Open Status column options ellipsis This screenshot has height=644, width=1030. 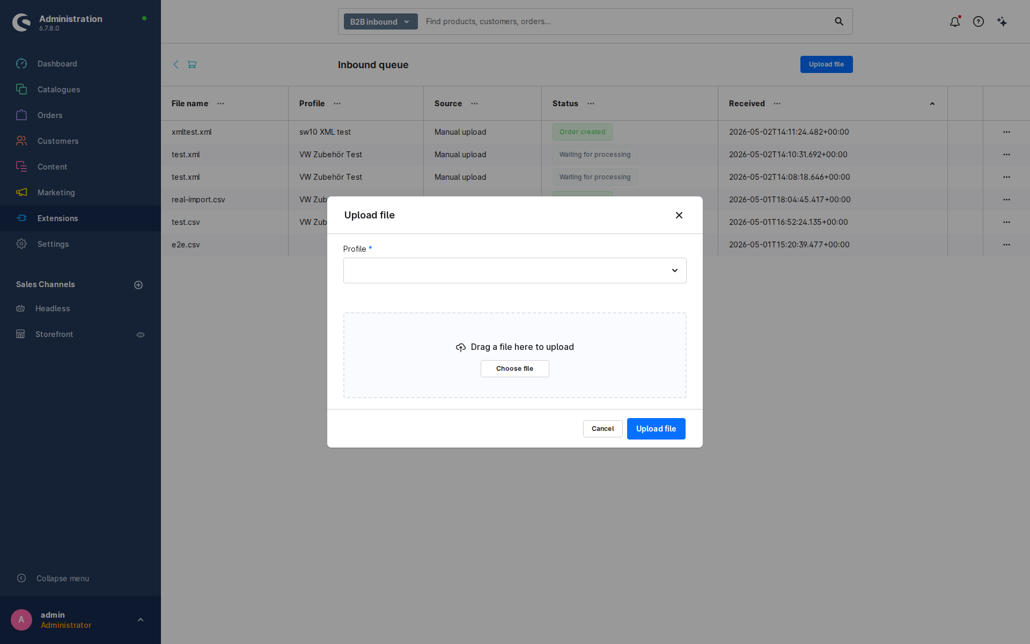pos(591,104)
